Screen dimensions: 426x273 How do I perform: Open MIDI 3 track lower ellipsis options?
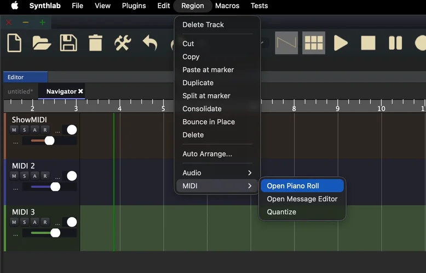(x=15, y=235)
